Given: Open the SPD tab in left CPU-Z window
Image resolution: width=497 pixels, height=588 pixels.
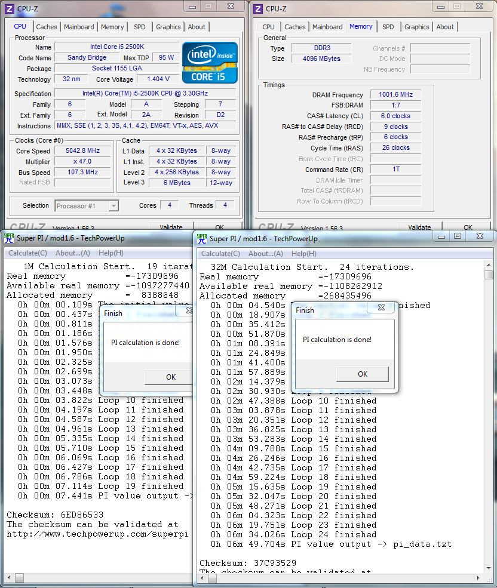Looking at the screenshot, I should pyautogui.click(x=140, y=27).
